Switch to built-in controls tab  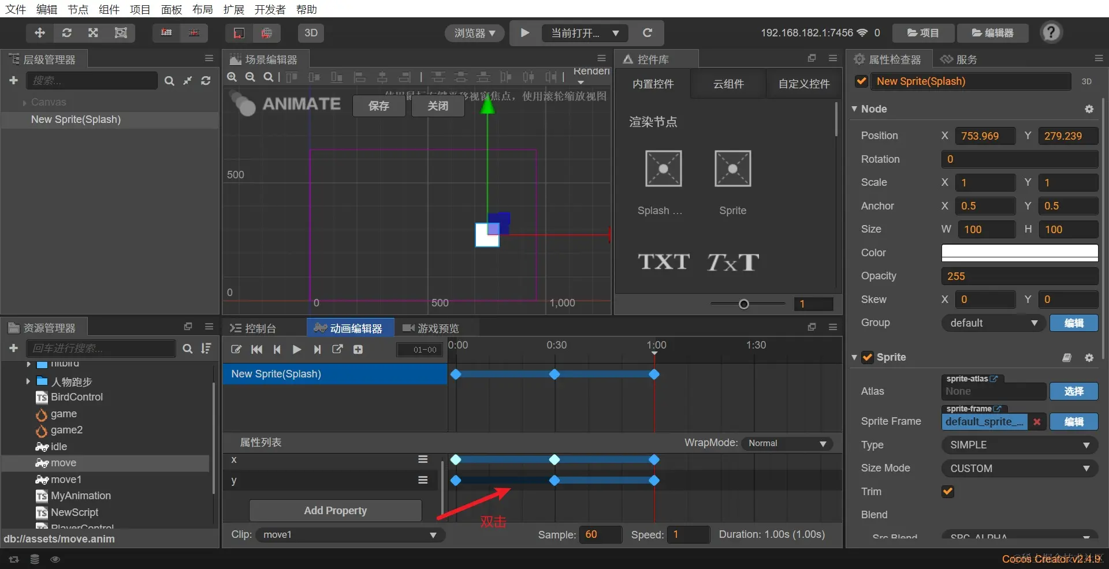pos(653,84)
